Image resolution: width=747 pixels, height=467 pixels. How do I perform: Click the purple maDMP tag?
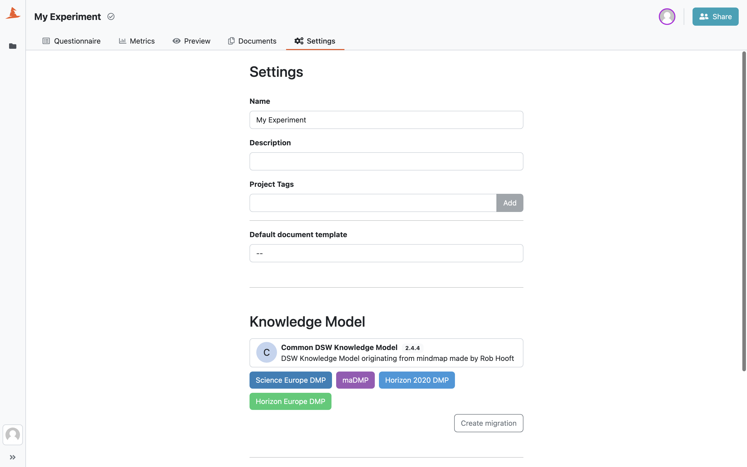tap(355, 380)
